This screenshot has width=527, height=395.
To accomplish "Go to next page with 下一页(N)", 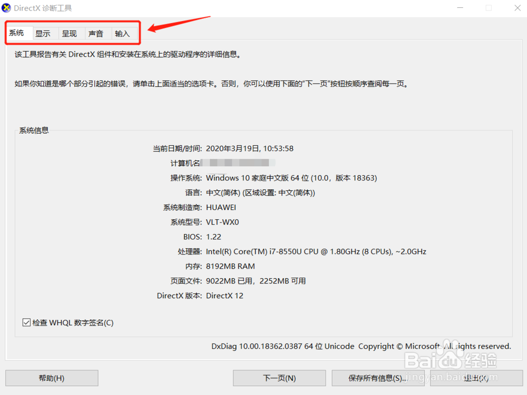I will pyautogui.click(x=279, y=378).
